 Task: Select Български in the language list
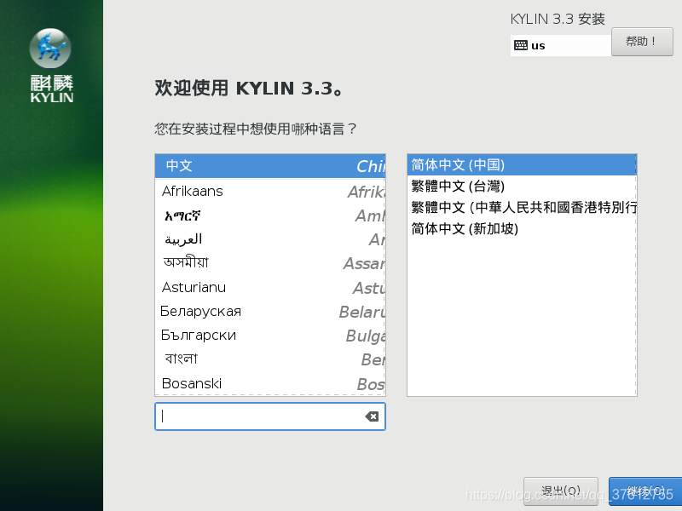point(270,336)
